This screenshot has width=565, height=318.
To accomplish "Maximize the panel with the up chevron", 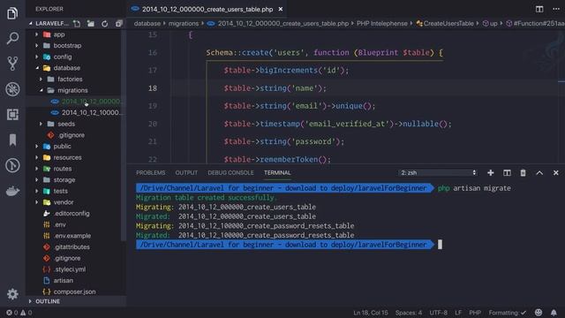I will coord(539,173).
